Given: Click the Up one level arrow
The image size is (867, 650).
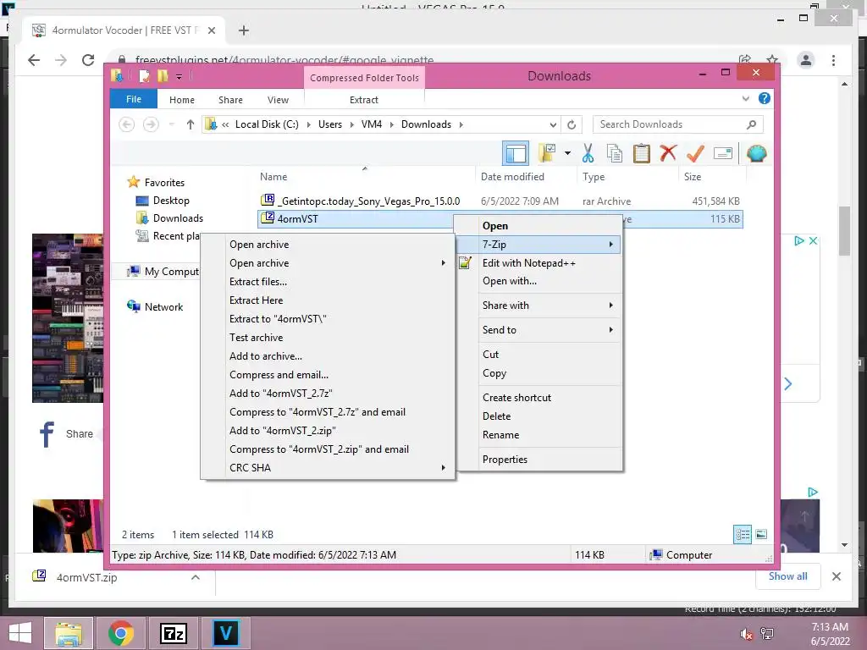Looking at the screenshot, I should point(191,124).
